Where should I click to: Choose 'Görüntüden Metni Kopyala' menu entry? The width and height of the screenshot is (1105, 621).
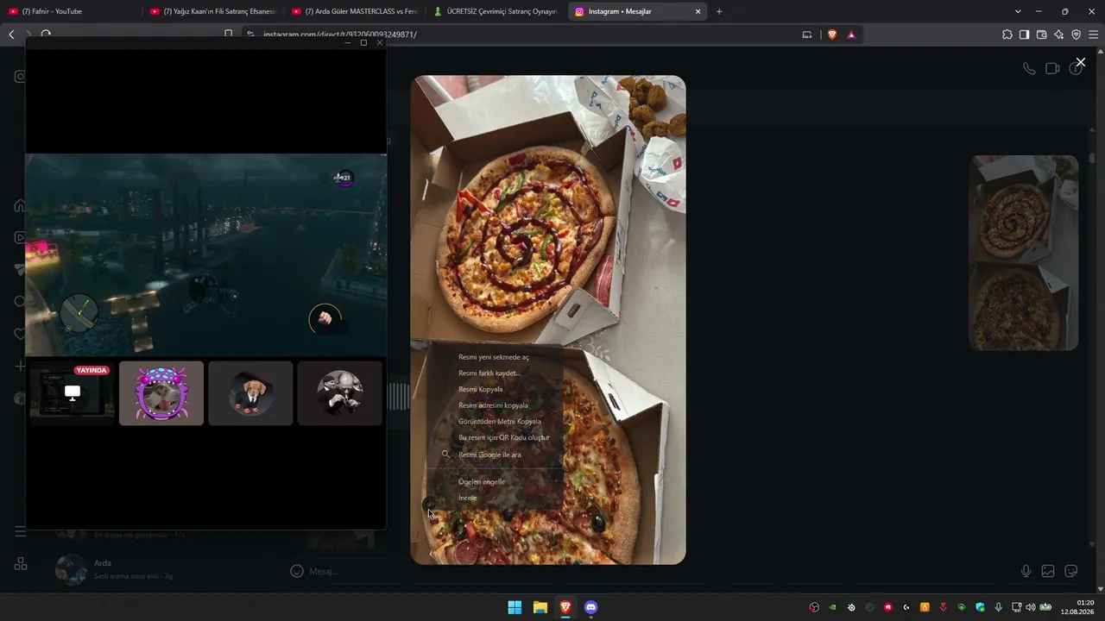pyautogui.click(x=494, y=422)
